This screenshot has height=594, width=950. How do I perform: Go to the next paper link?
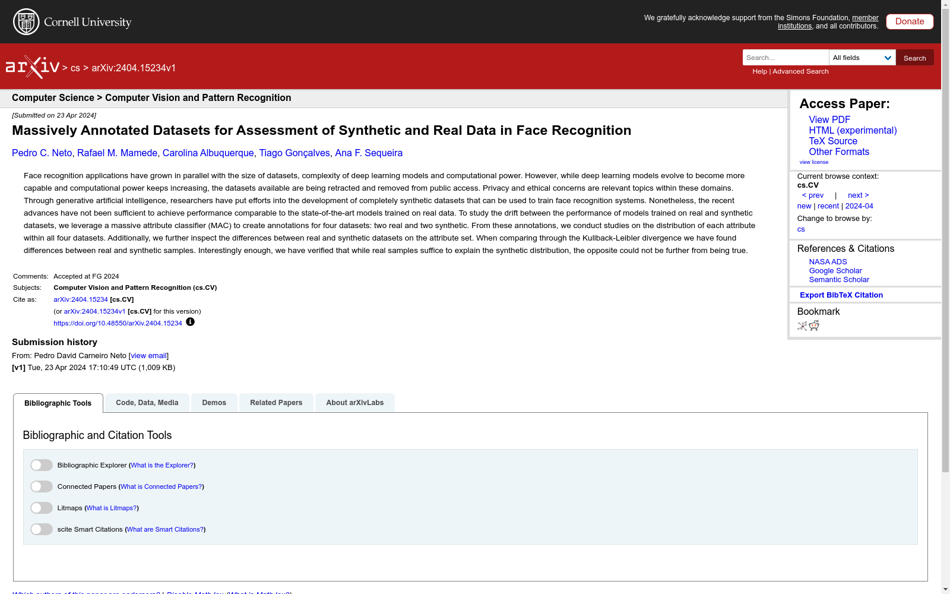pos(859,195)
